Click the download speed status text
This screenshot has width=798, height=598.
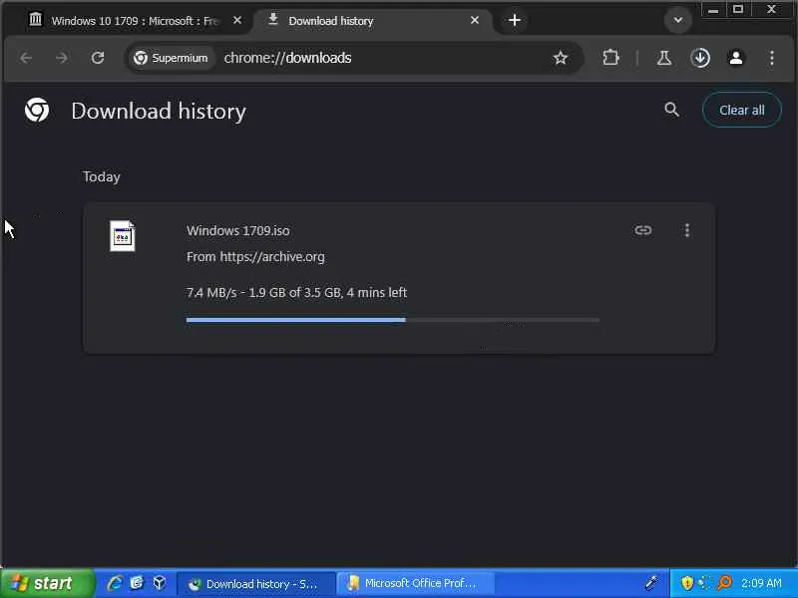click(x=296, y=292)
